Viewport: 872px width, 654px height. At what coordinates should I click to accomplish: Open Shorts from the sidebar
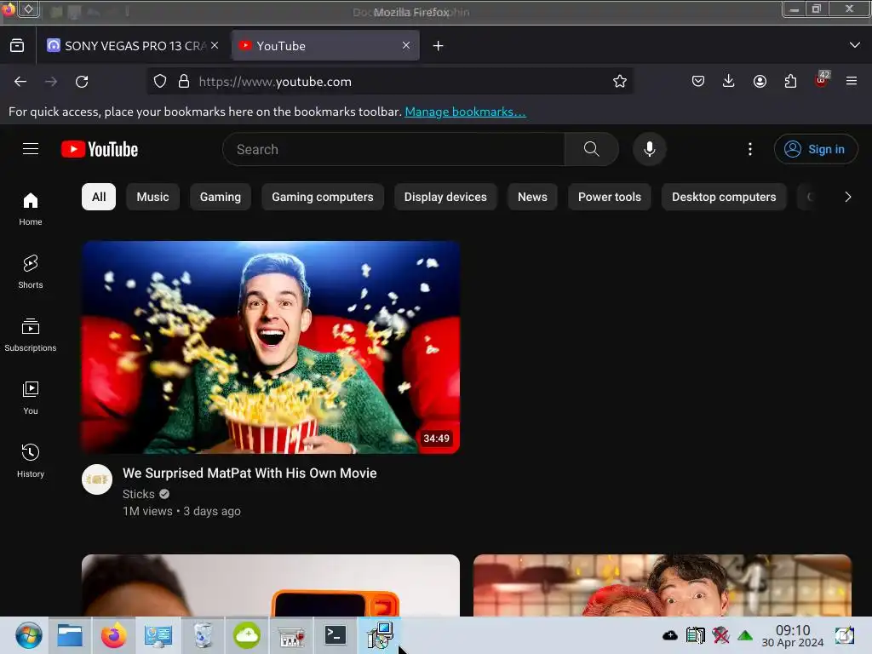coord(31,272)
